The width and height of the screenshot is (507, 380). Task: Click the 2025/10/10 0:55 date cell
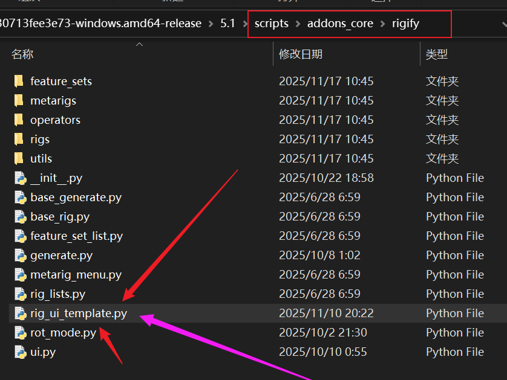coord(322,352)
